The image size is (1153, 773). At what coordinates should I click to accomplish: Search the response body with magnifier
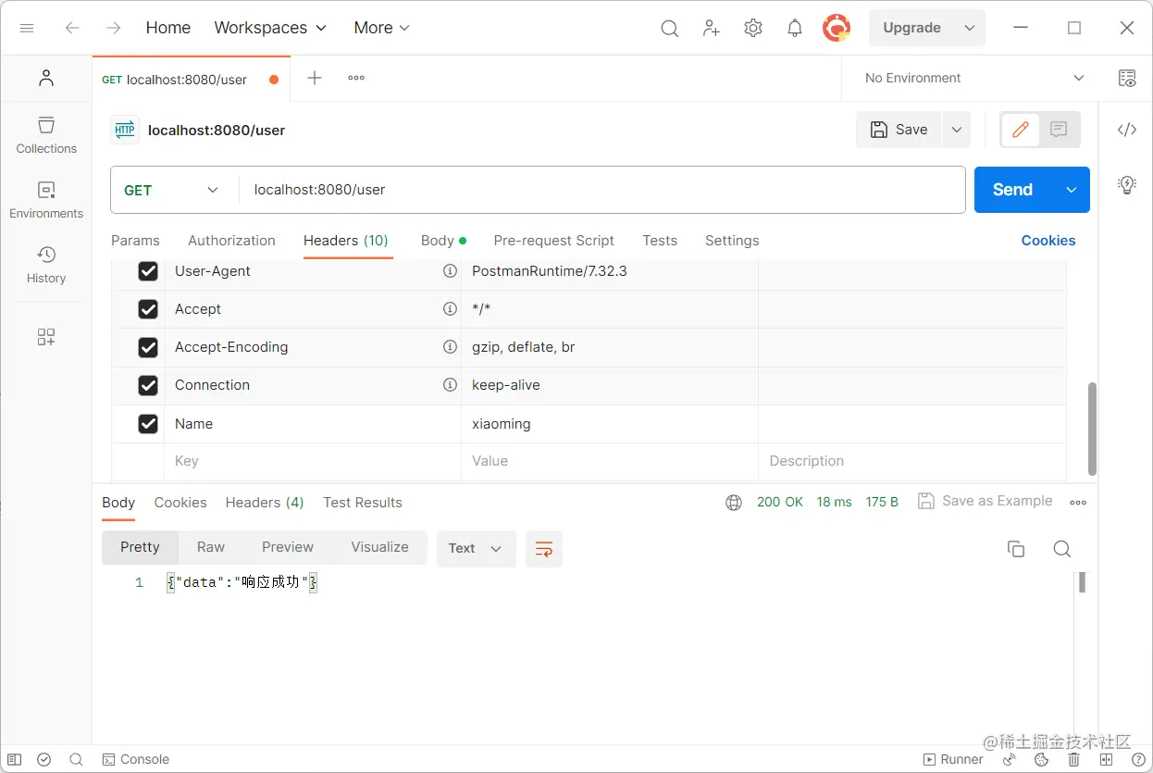pyautogui.click(x=1062, y=549)
